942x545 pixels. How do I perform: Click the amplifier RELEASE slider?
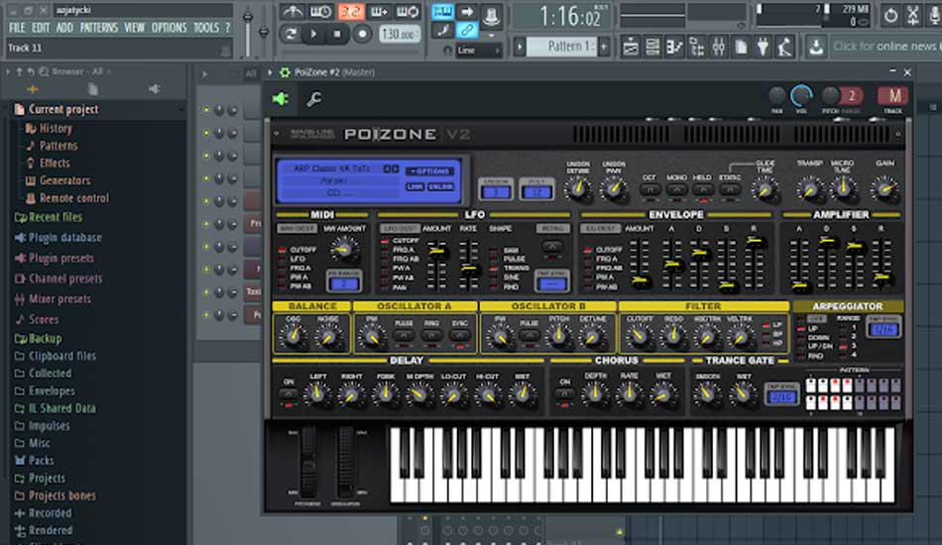(882, 265)
